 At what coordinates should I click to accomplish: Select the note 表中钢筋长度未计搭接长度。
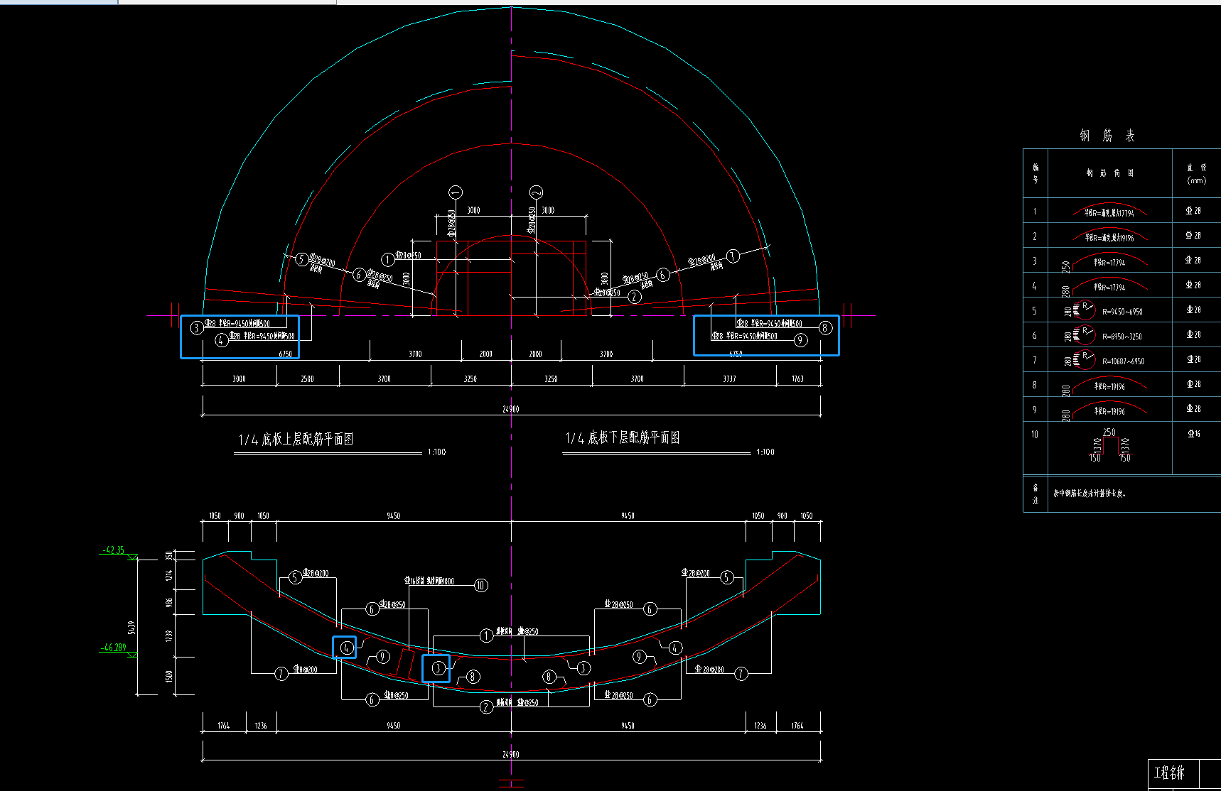coord(1089,493)
